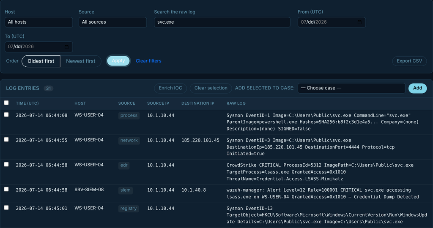433x228 pixels.
Task: Click timestamp 2026-07-14 06:44:08
Action: [41, 116]
